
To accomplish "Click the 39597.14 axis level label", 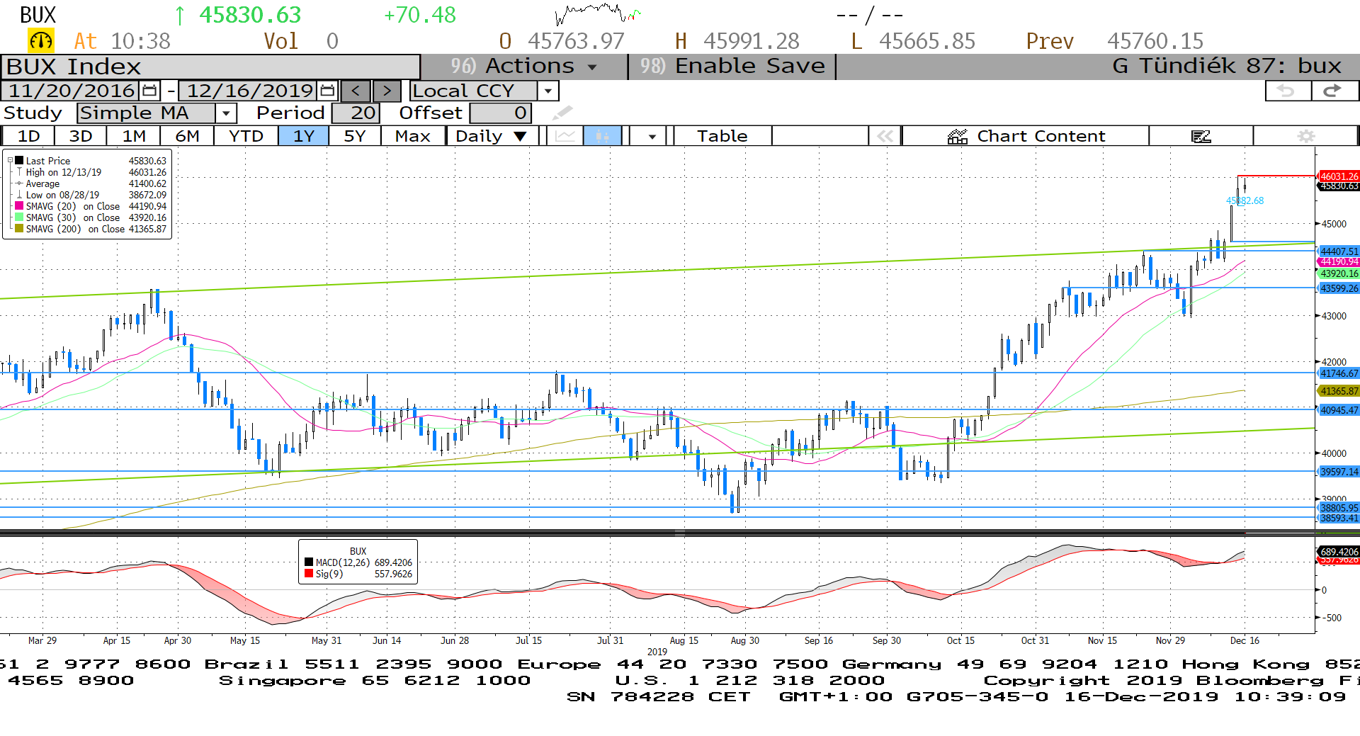I will pos(1338,472).
